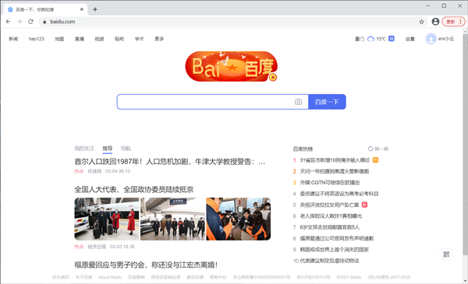Switch to the 推荐 tab

coord(108,149)
